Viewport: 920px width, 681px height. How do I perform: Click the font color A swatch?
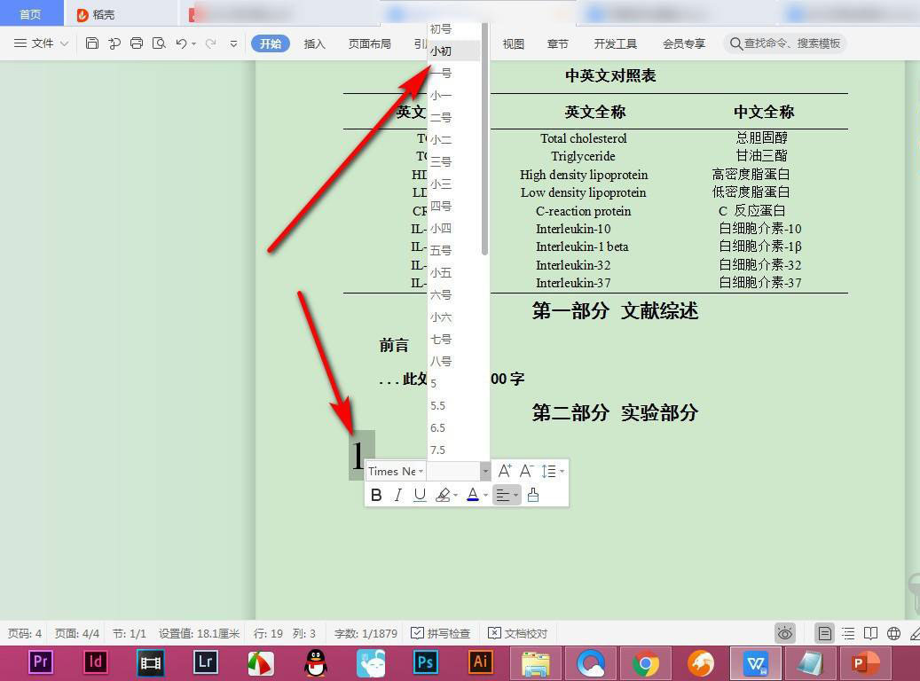coord(473,495)
